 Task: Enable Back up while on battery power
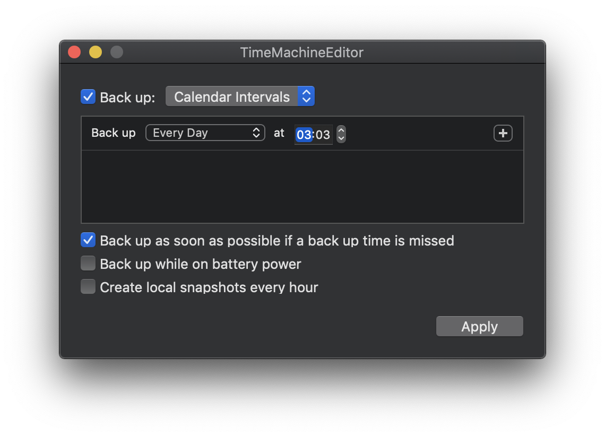pyautogui.click(x=88, y=263)
